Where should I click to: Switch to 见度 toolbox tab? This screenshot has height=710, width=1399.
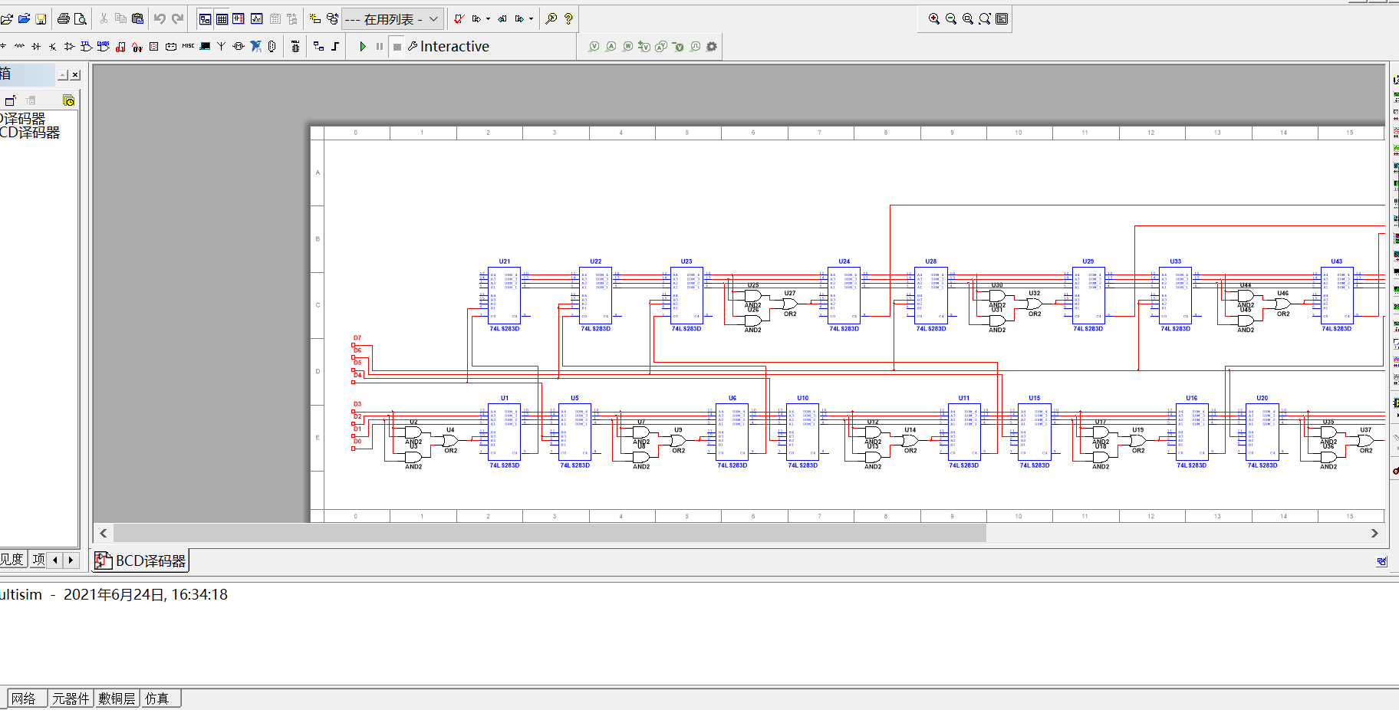pos(13,560)
